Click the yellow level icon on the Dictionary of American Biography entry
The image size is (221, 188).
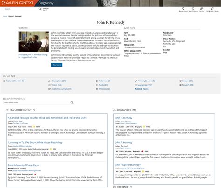(x=143, y=171)
